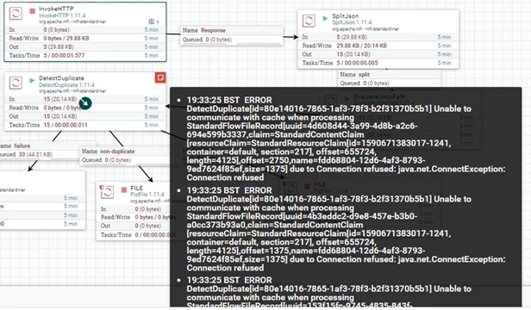Viewport: 531px width, 310px height.
Task: Select the SplitJson processor icon
Action: point(309,21)
